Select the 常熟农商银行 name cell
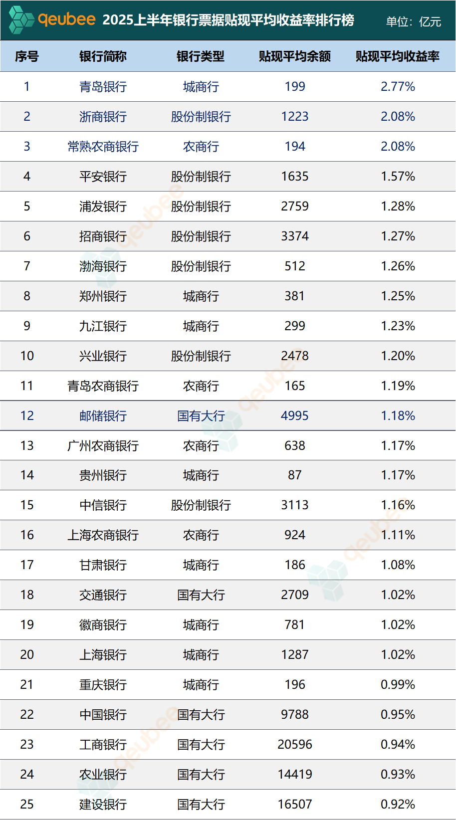Screen dimensions: 456x820 (103, 147)
